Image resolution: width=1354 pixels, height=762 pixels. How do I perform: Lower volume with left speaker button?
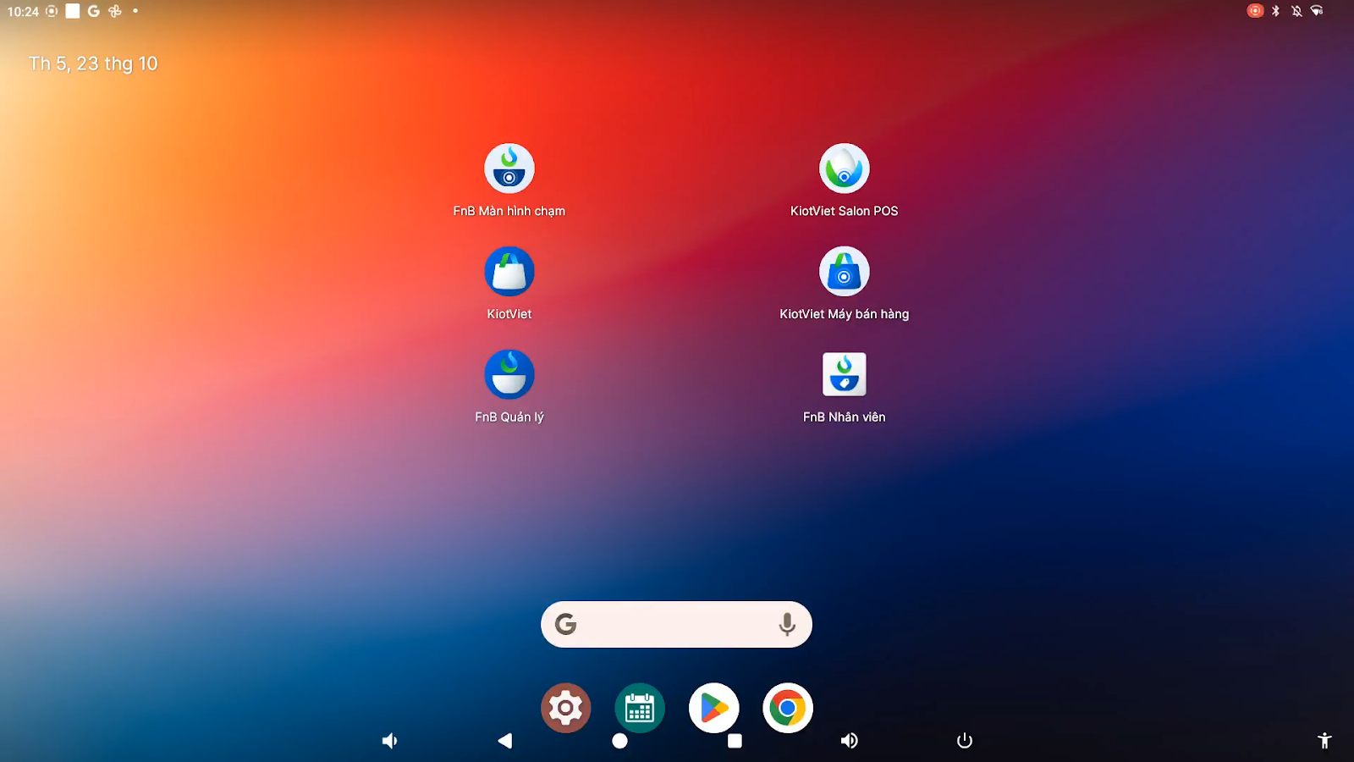[389, 741]
